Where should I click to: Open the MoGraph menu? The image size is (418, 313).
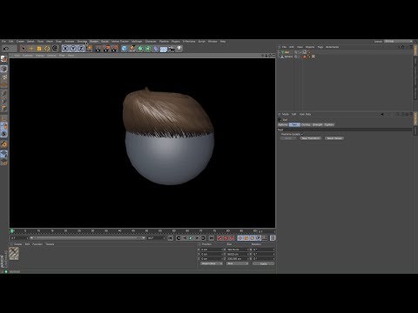click(137, 42)
